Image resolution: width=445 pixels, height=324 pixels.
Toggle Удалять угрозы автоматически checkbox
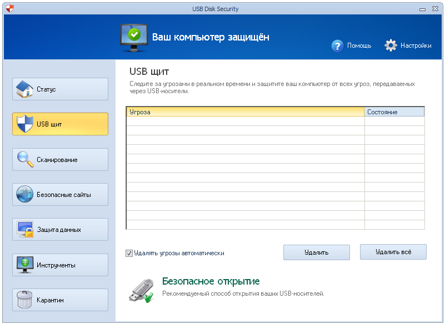tap(129, 253)
